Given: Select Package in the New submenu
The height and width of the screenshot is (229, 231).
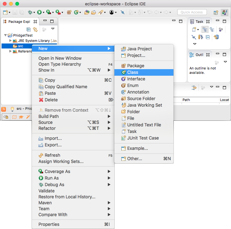Looking at the screenshot, I should (135, 66).
